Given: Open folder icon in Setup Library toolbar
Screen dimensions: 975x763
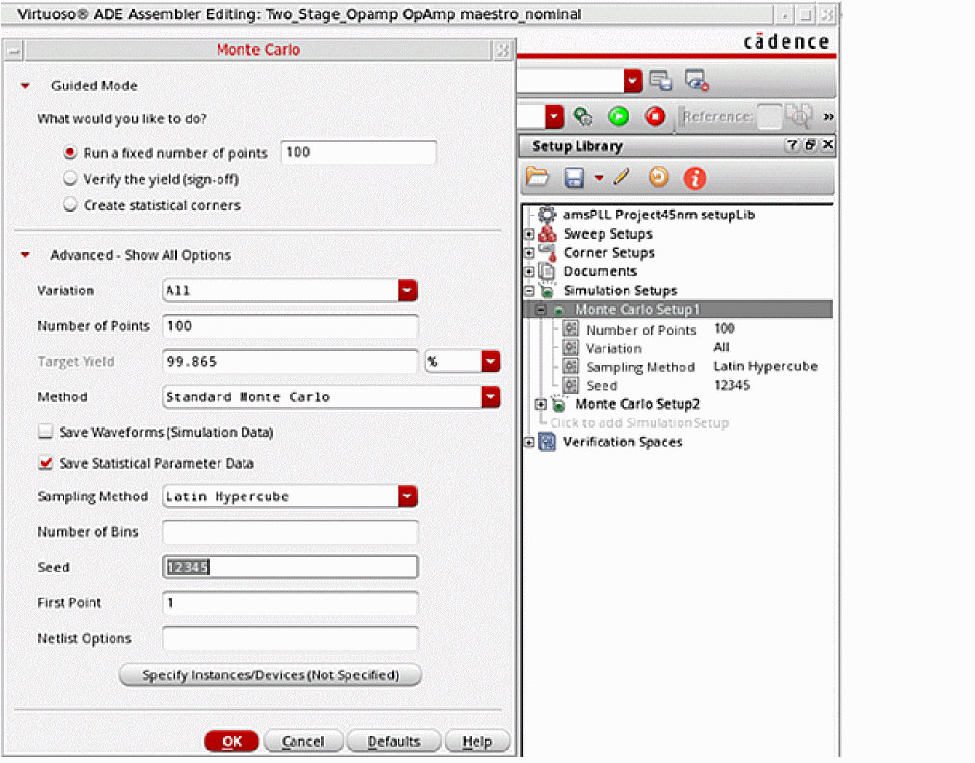Looking at the screenshot, I should [536, 177].
